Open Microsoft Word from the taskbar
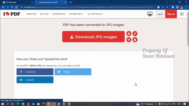This screenshot has width=189, height=106. pyautogui.click(x=59, y=104)
